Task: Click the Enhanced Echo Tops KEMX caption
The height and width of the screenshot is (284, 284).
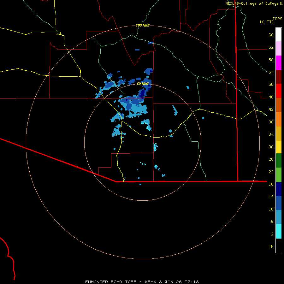Action: [x=142, y=282]
